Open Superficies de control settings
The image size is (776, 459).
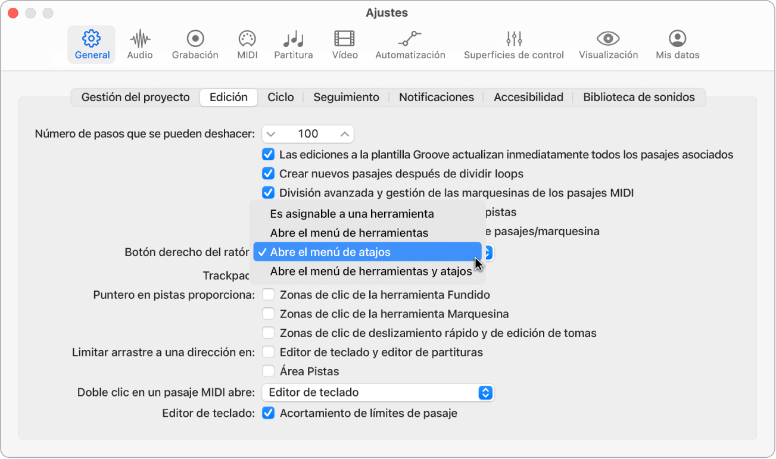click(x=513, y=44)
